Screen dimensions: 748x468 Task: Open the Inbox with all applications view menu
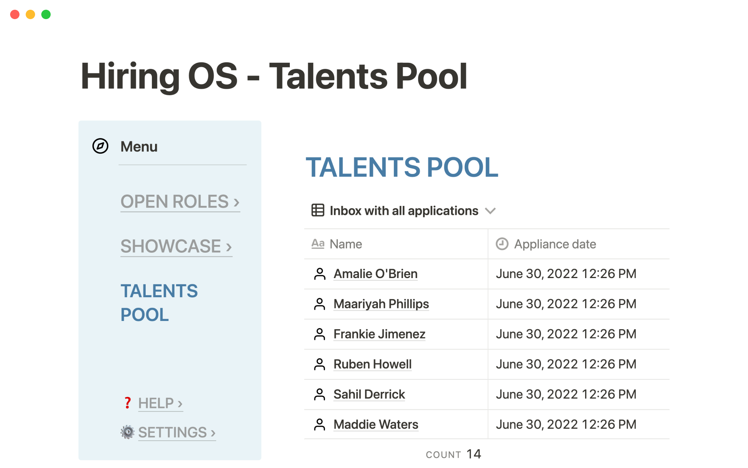pos(404,211)
